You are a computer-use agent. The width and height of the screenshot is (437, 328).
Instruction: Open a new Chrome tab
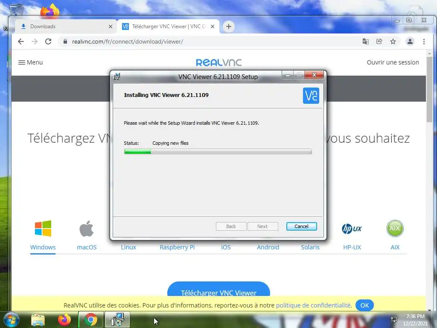click(x=229, y=26)
